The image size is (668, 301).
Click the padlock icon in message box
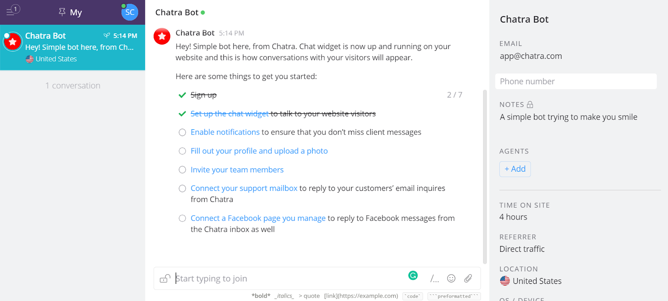165,278
